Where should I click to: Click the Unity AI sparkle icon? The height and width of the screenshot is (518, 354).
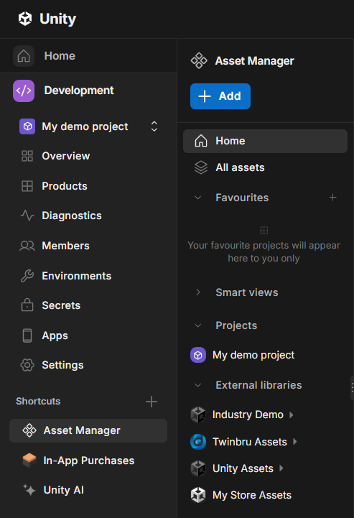coord(29,489)
